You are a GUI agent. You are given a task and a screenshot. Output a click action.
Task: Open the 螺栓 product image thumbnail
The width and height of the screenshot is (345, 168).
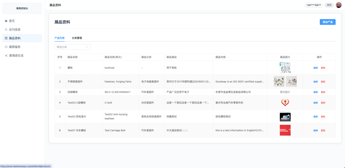[285, 68]
